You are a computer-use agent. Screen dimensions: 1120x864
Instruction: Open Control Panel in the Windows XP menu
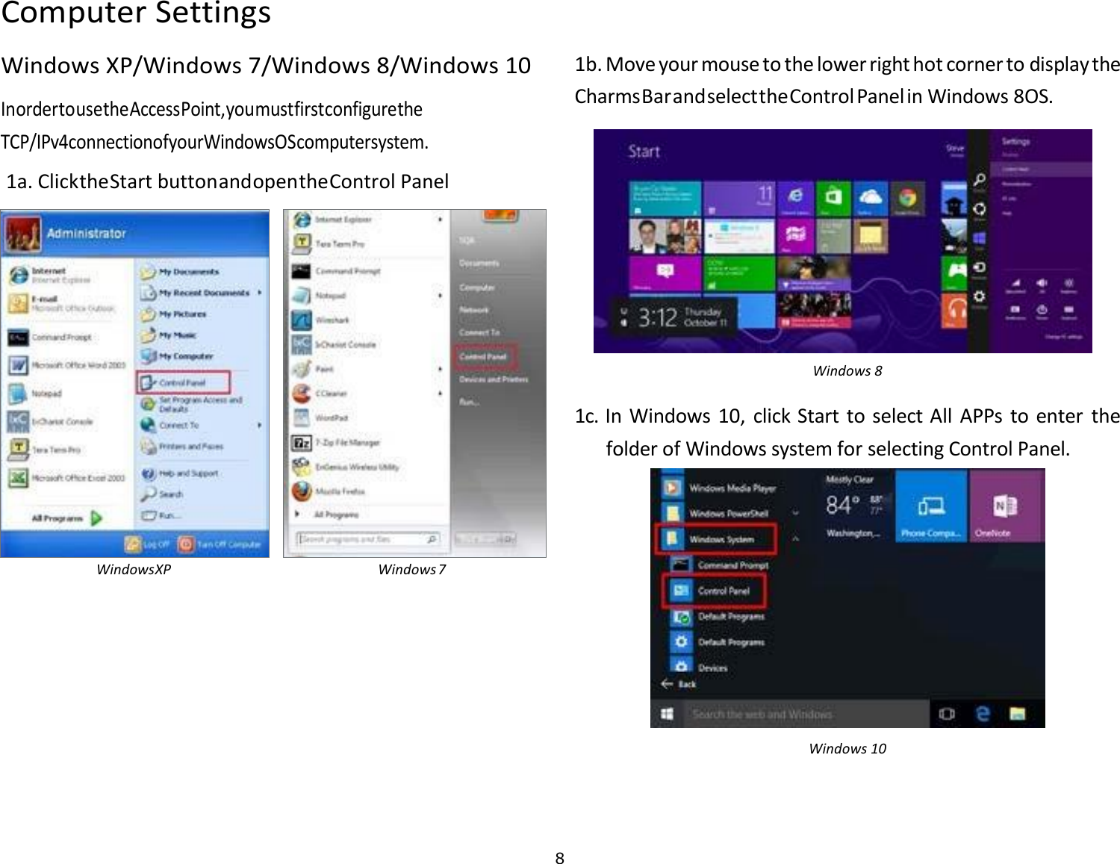[x=183, y=382]
